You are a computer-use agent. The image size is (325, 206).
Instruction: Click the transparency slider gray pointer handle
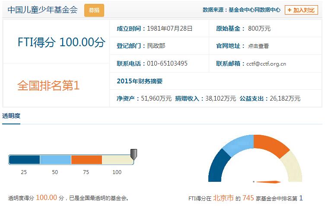coord(134,155)
